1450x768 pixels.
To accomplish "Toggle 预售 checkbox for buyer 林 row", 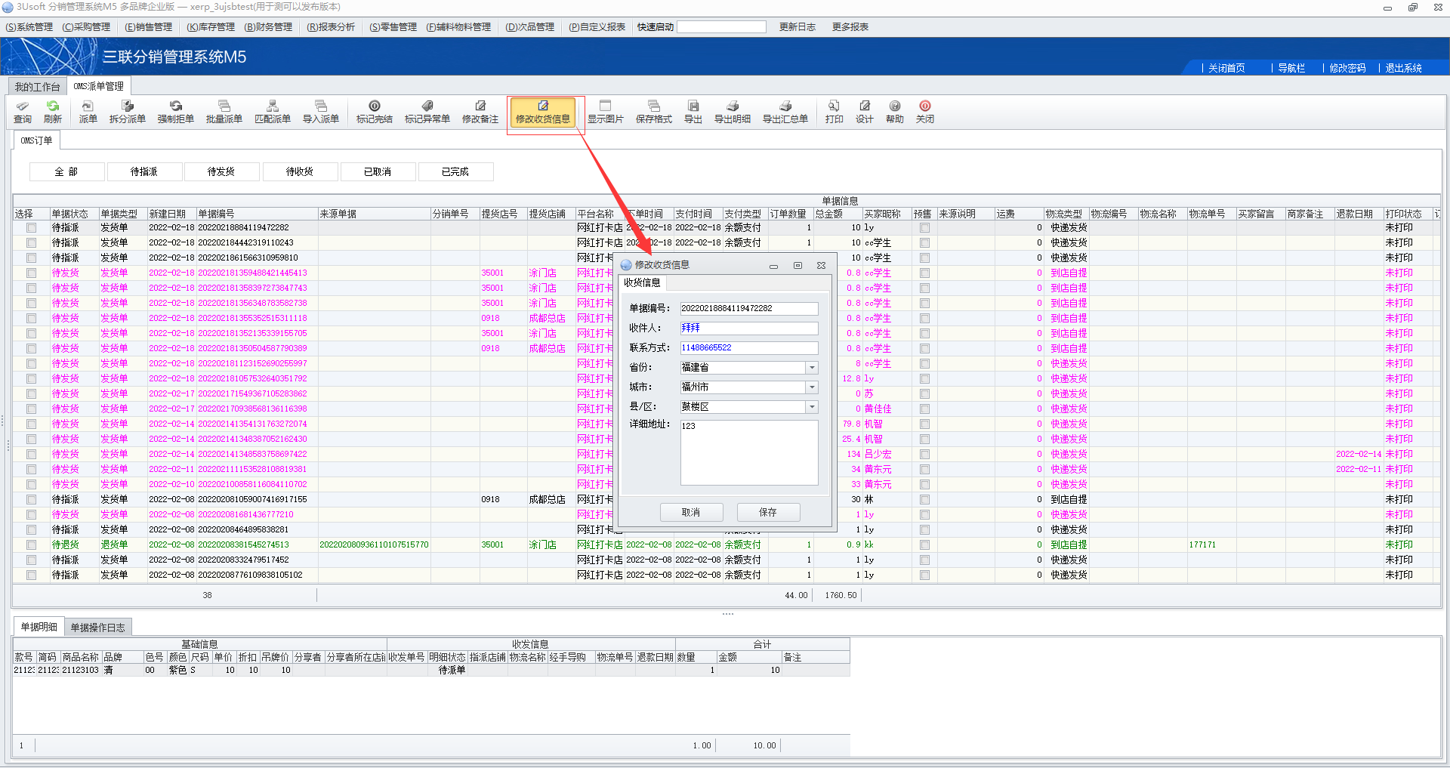I will point(924,499).
